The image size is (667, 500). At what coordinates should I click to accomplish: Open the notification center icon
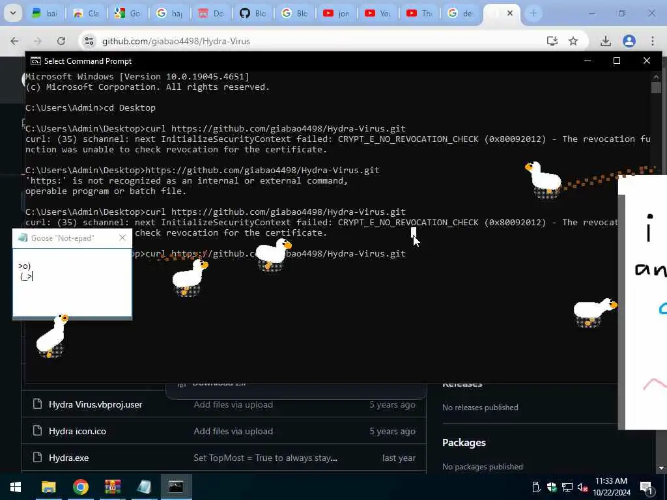[x=646, y=487]
